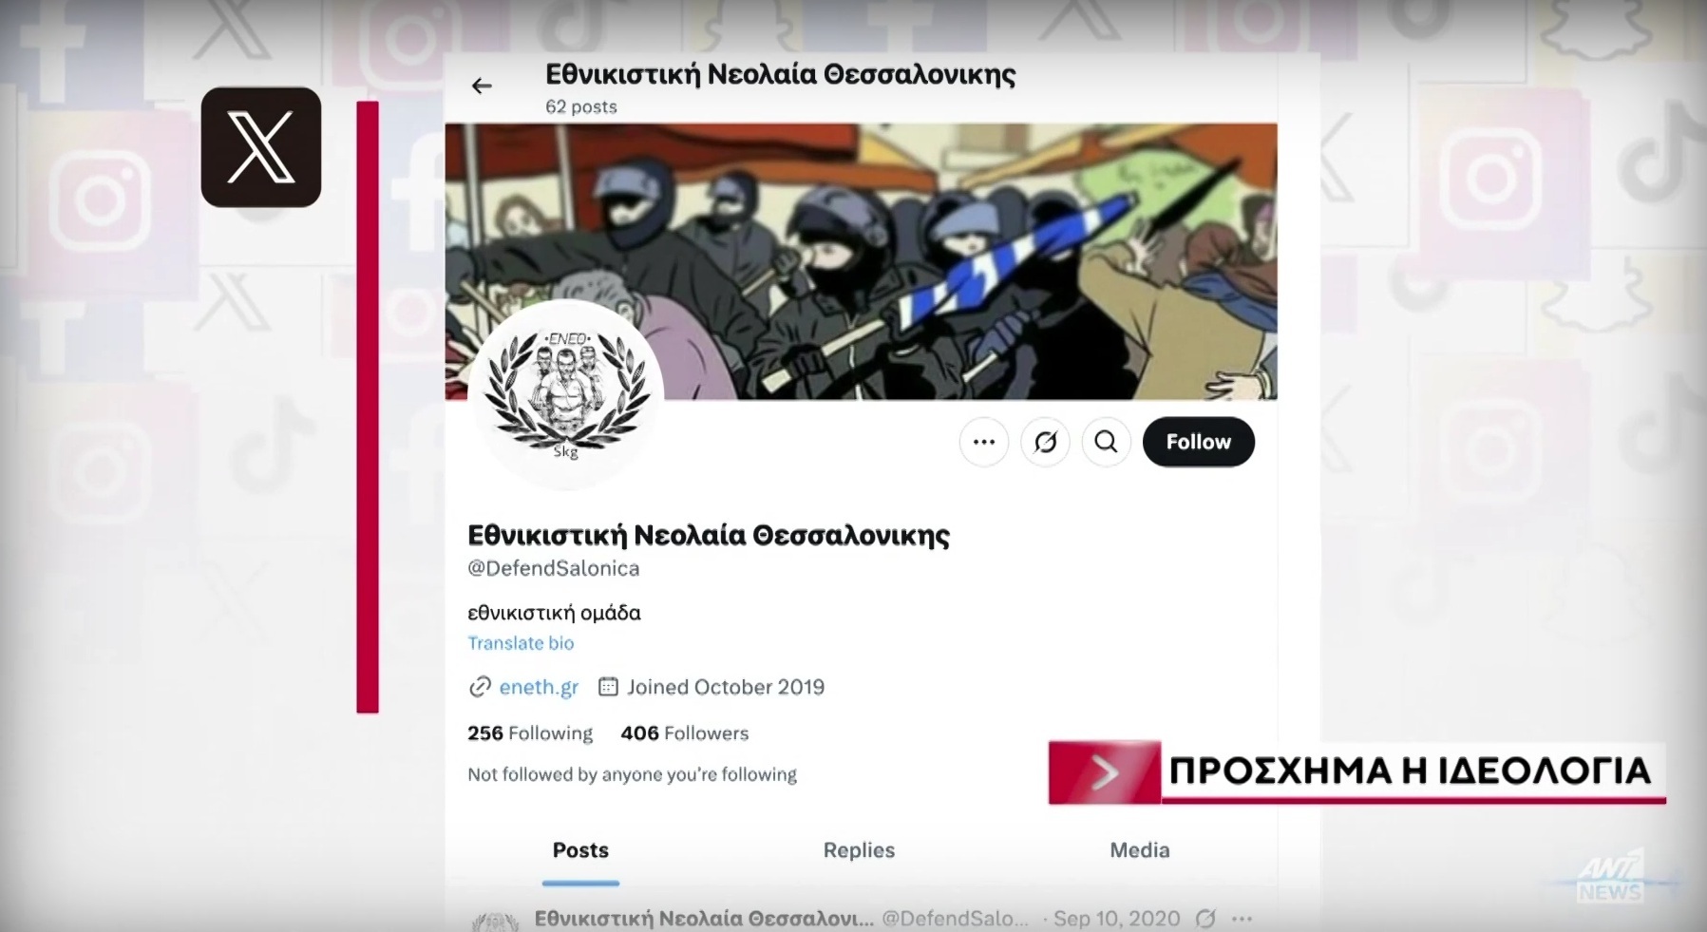Click the Grok icon on Sep 10 post

coord(1205,919)
